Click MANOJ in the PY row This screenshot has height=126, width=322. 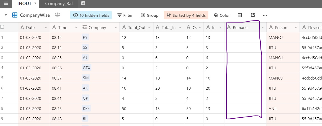point(276,37)
